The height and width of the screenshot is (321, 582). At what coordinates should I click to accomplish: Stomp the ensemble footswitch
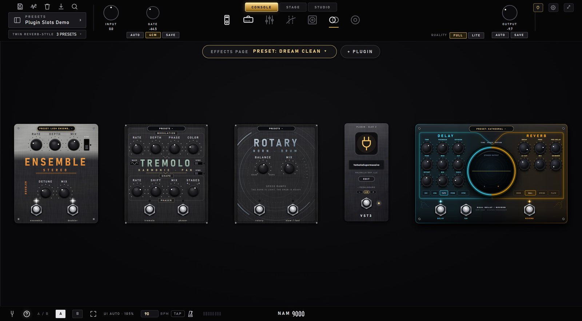pyautogui.click(x=36, y=209)
